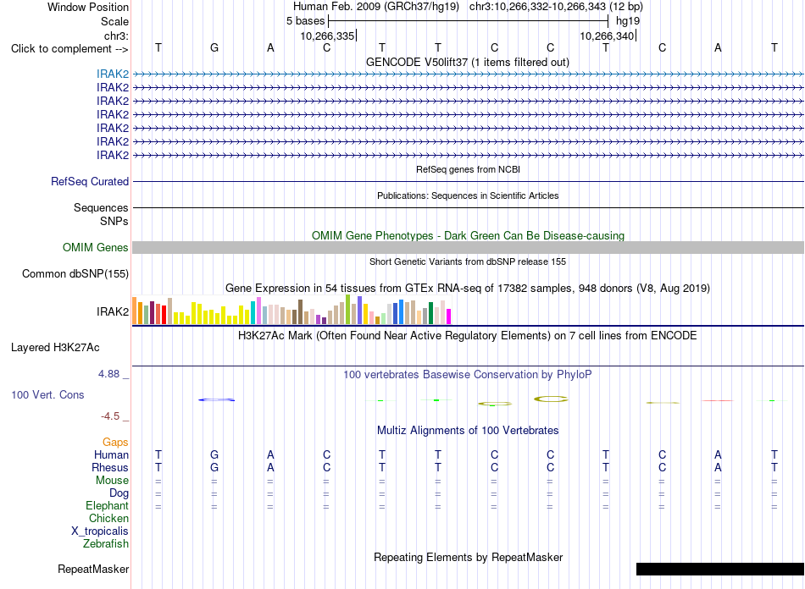
Task: Click the -4.5 conservation scale value
Action: (110, 416)
